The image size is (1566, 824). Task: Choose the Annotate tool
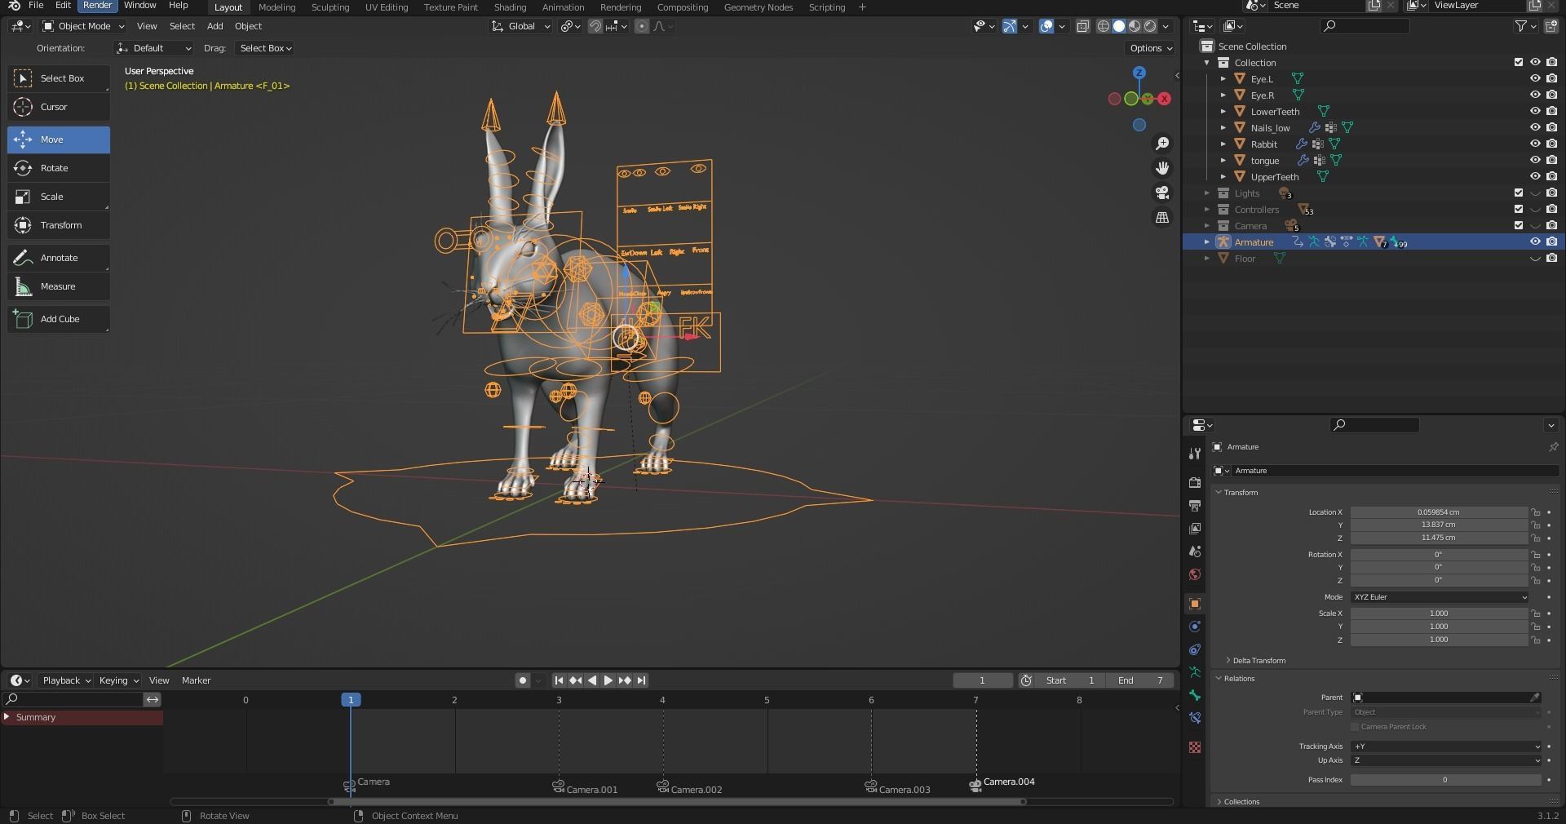tap(58, 258)
